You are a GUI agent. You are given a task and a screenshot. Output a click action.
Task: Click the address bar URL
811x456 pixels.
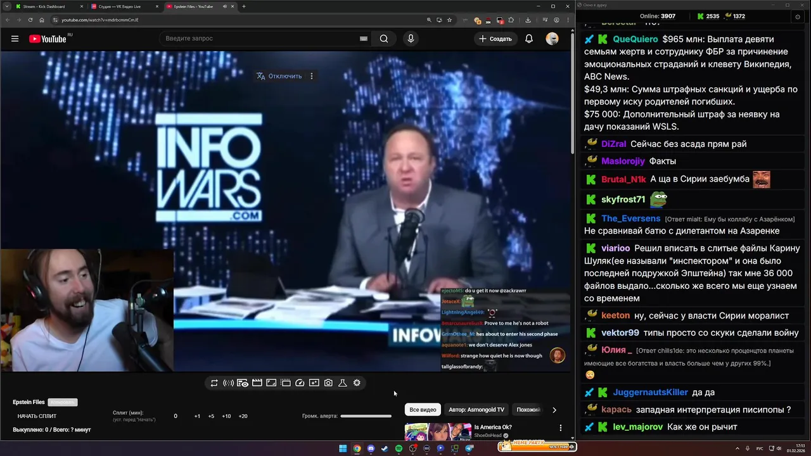coord(100,20)
